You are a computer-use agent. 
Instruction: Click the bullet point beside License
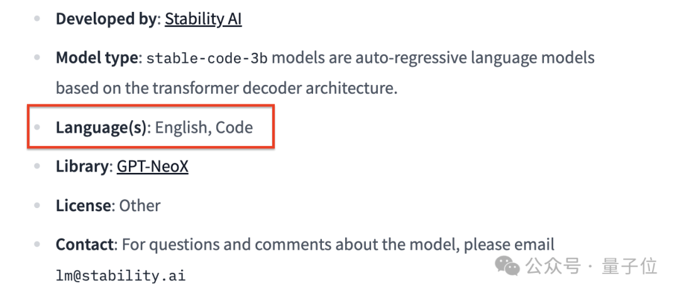click(39, 206)
